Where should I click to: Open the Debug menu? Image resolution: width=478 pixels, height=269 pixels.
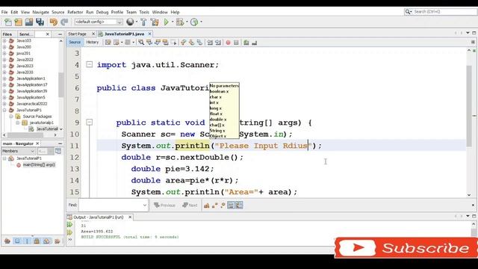click(x=102, y=12)
